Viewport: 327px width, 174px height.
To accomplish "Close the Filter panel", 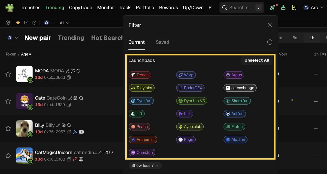I will click(270, 25).
